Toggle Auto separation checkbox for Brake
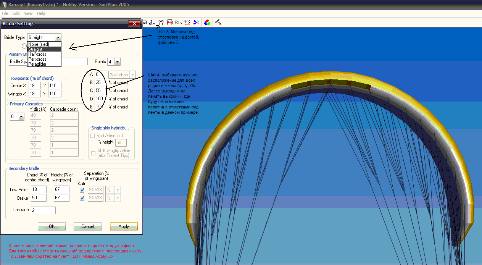This screenshot has height=265, width=482. point(82,198)
